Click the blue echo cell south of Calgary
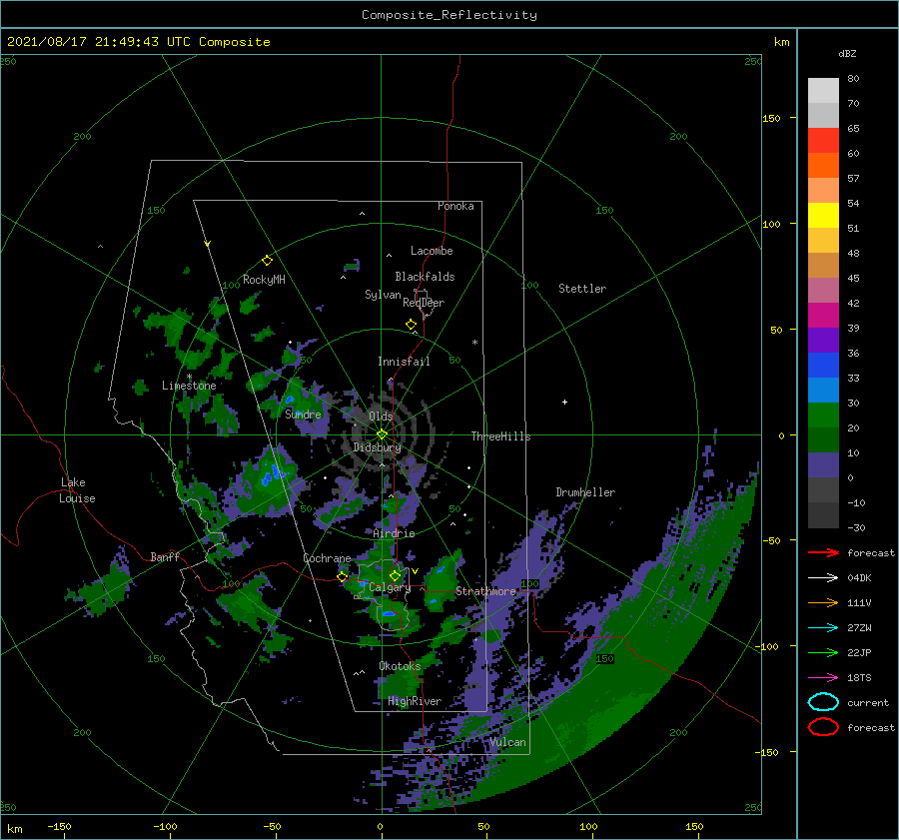Image resolution: width=899 pixels, height=840 pixels. click(x=390, y=613)
